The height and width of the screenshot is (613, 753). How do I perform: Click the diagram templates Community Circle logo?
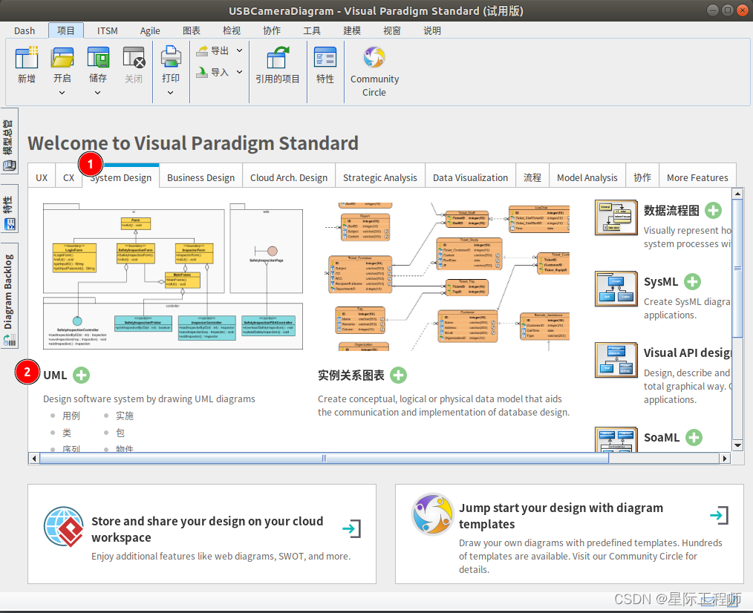pos(432,514)
